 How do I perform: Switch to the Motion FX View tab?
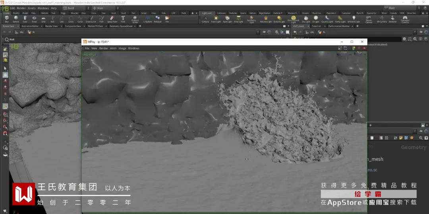tap(95, 26)
